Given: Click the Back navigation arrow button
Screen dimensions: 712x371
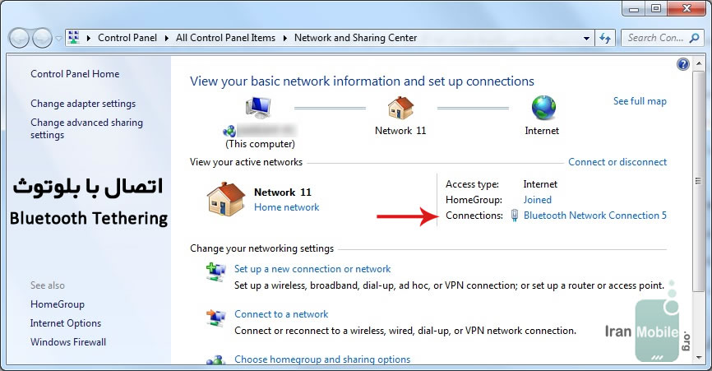Looking at the screenshot, I should (x=20, y=38).
